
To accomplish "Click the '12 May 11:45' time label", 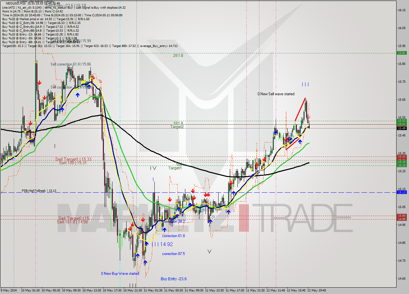I will (276, 290).
